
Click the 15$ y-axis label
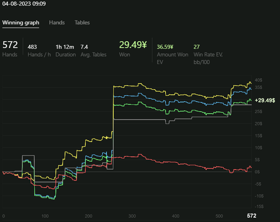[x=258, y=135]
